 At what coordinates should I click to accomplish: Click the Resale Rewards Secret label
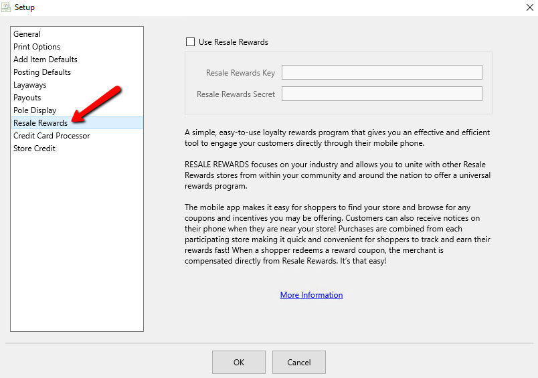[236, 94]
